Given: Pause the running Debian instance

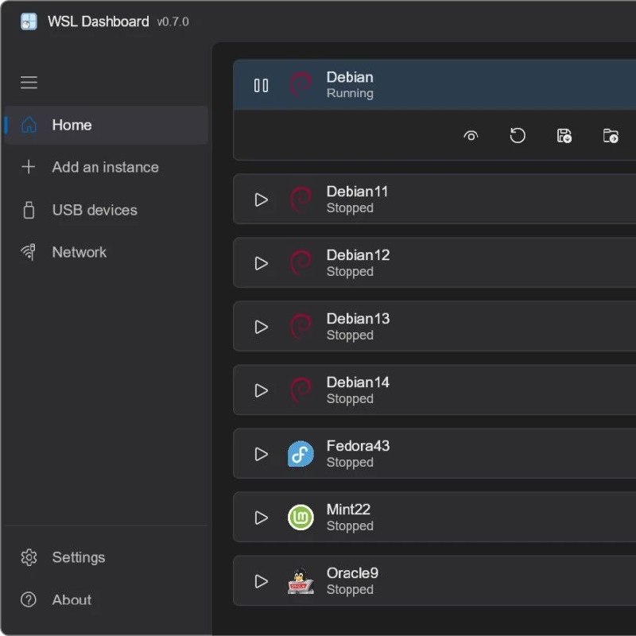Looking at the screenshot, I should click(x=261, y=85).
